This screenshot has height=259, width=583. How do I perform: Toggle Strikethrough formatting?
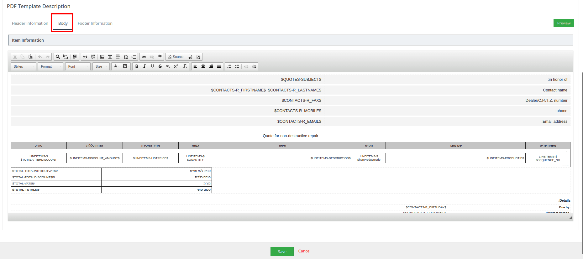click(160, 66)
